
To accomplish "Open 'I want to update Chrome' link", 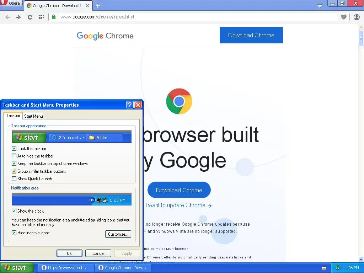I will coord(178,205).
